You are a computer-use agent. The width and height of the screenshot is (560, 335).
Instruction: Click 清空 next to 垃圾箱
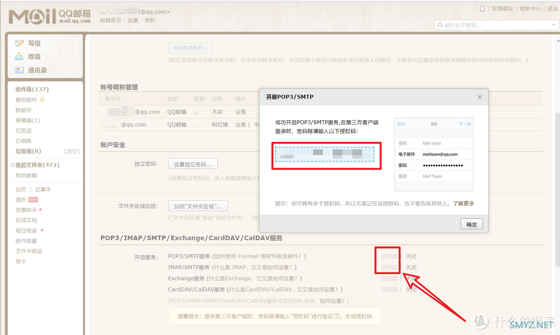[x=72, y=151]
